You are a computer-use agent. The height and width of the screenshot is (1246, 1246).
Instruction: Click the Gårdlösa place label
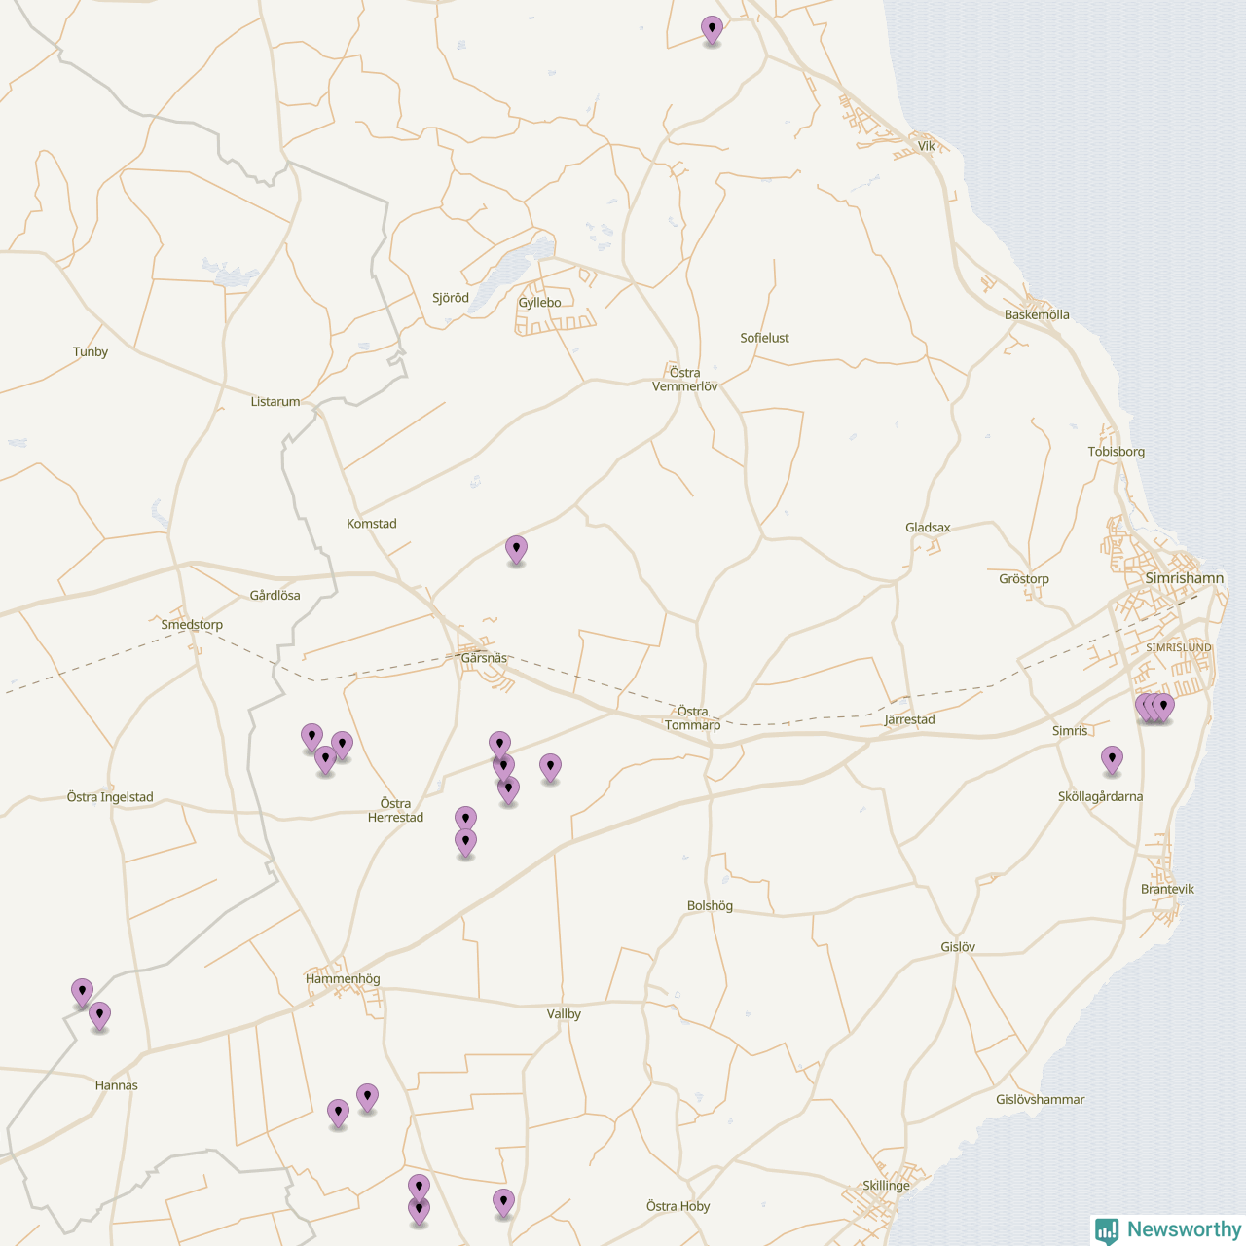(275, 595)
